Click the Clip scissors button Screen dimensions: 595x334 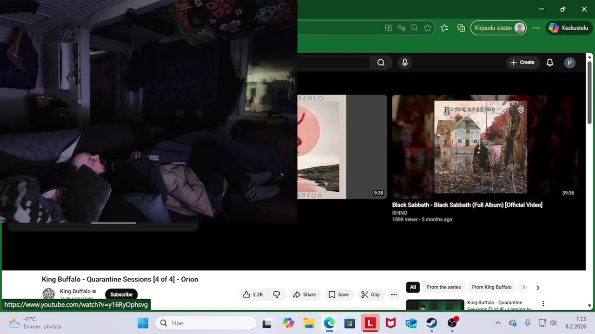370,295
